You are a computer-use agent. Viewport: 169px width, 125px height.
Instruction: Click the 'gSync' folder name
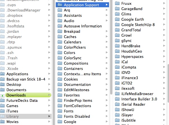(126, 41)
